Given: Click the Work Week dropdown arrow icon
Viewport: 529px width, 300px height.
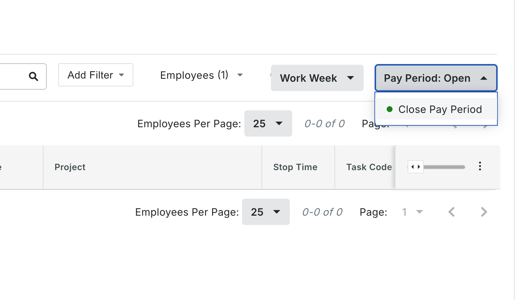Looking at the screenshot, I should (351, 78).
